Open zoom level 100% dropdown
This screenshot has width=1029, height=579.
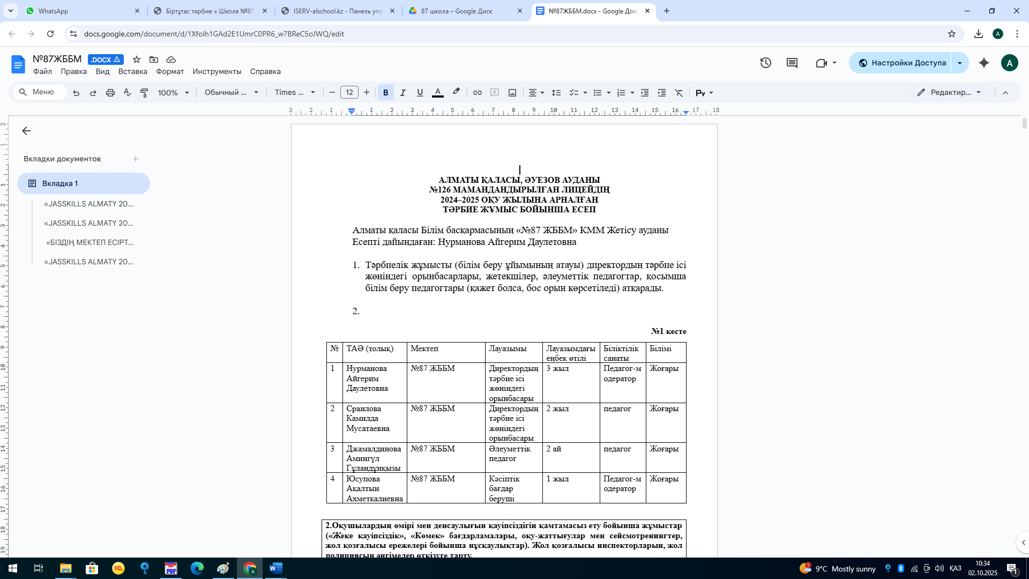pos(174,93)
